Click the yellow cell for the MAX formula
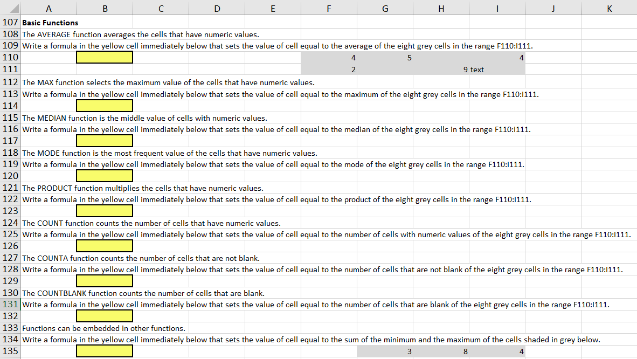 [x=105, y=105]
